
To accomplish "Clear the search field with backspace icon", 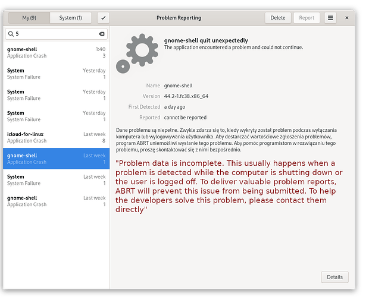I will [102, 34].
